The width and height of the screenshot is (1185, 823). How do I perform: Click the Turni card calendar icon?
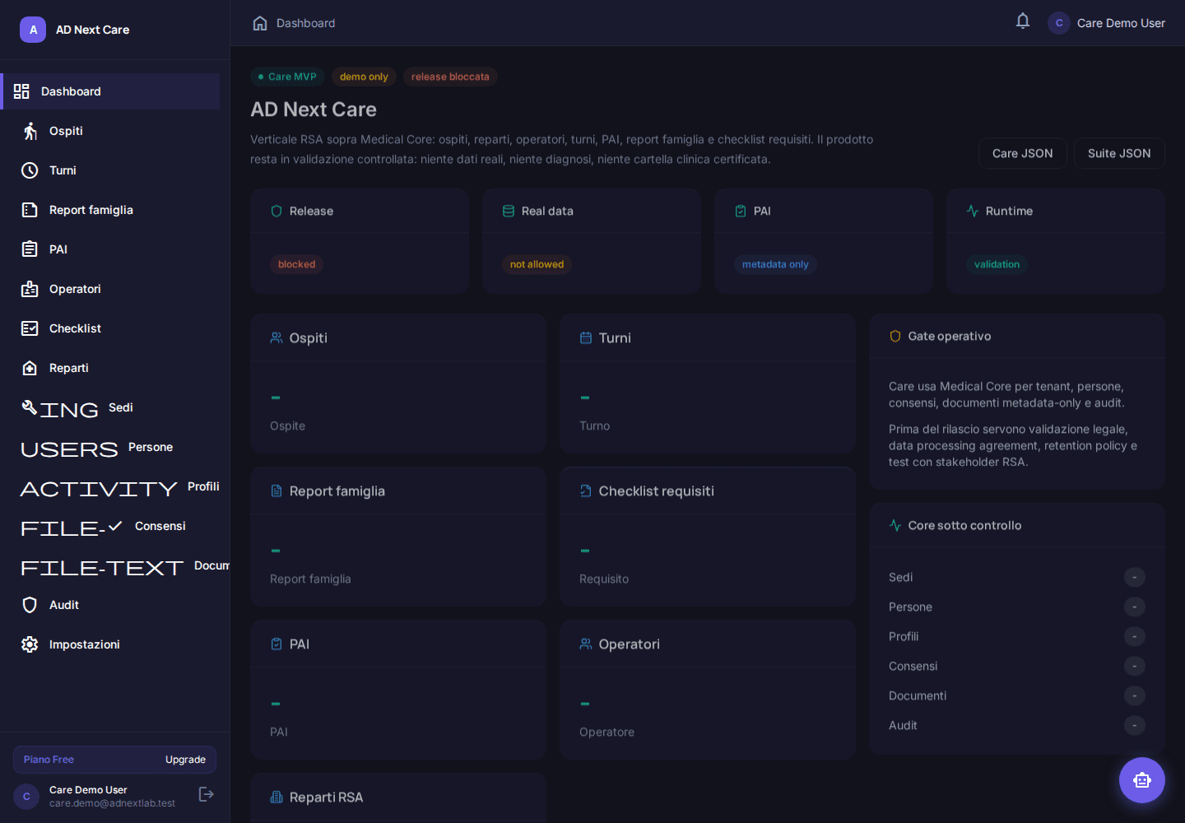(586, 337)
